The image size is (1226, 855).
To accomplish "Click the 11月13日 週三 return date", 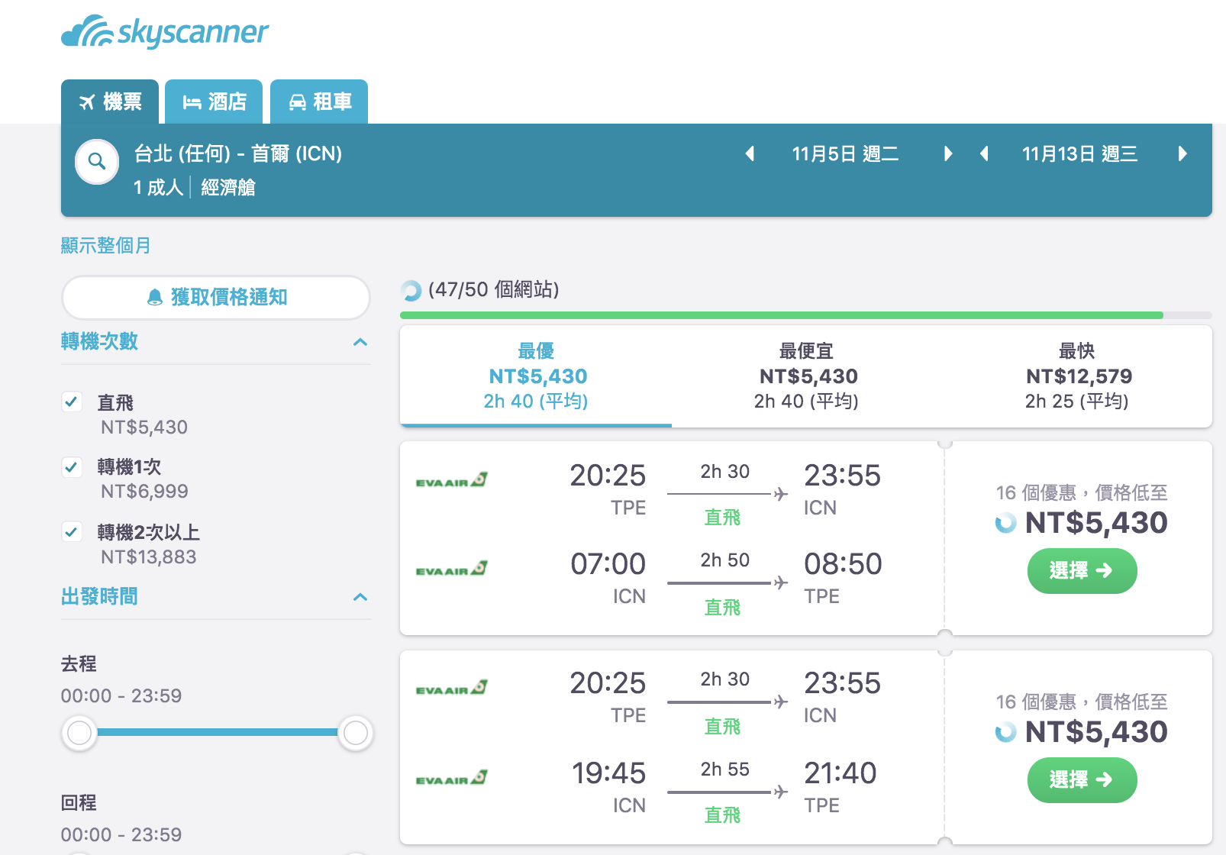I will (x=1079, y=154).
